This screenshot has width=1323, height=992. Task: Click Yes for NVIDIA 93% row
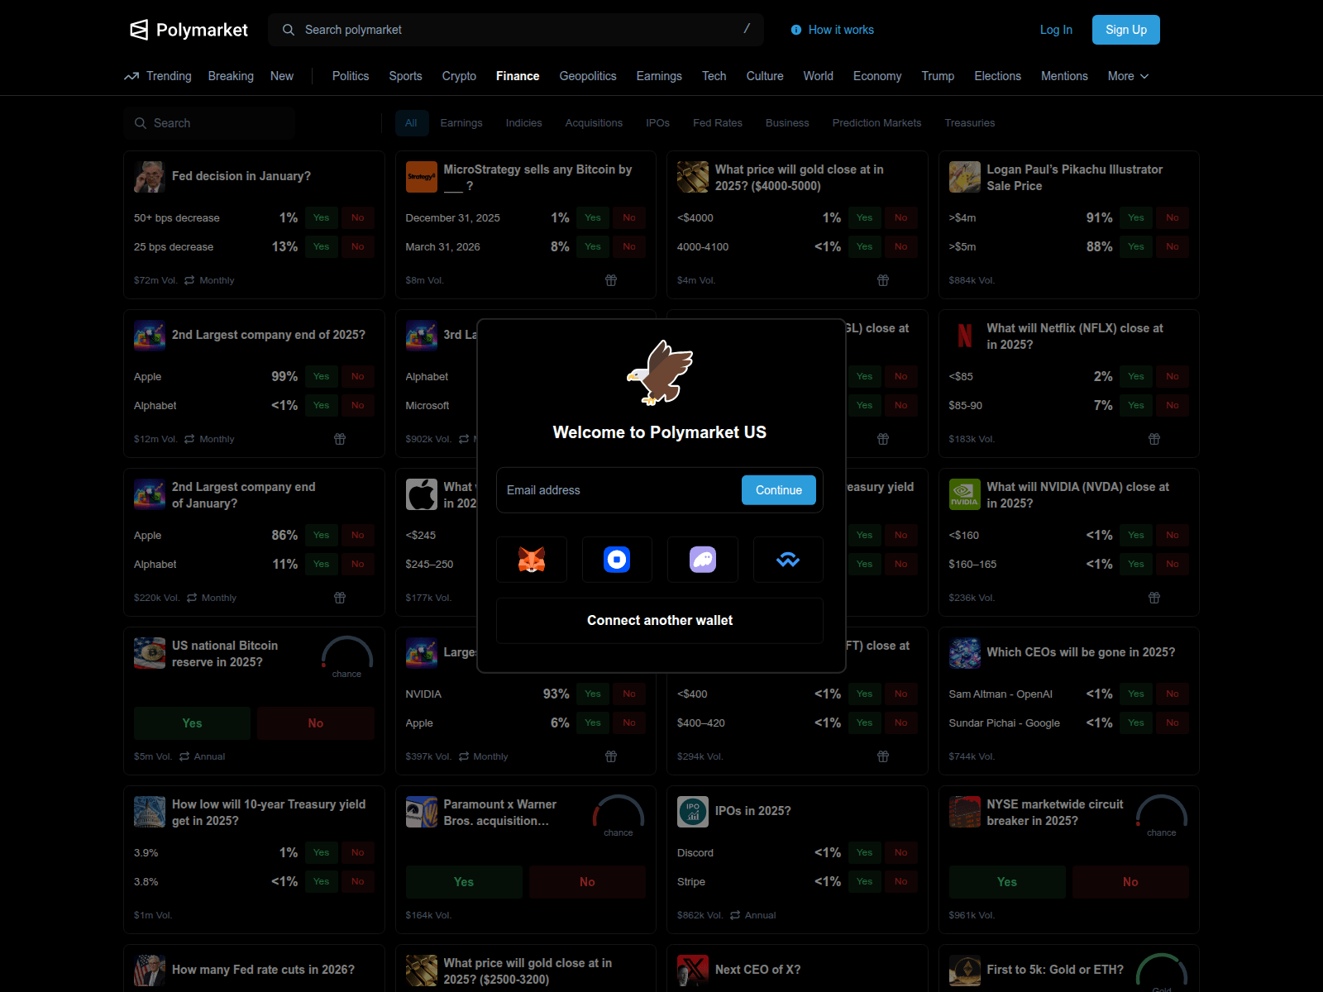click(x=593, y=694)
